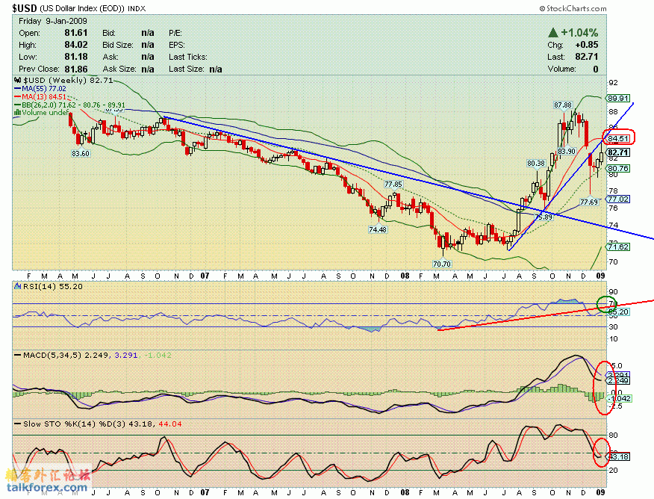Click the 71.62 lower band axis tag
The height and width of the screenshot is (499, 654).
tap(617, 247)
